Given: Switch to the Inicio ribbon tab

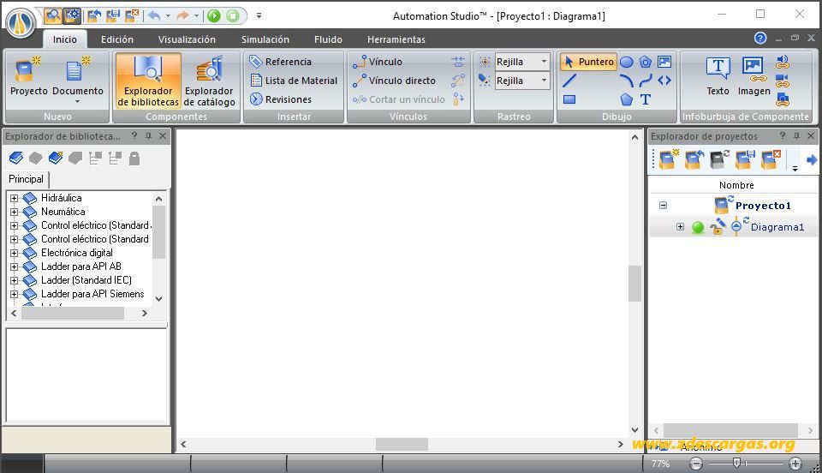Looking at the screenshot, I should tap(64, 39).
